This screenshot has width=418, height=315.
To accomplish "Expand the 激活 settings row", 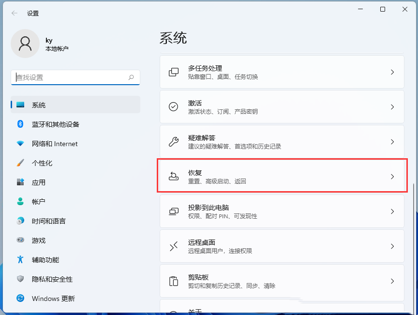I will tap(393, 106).
